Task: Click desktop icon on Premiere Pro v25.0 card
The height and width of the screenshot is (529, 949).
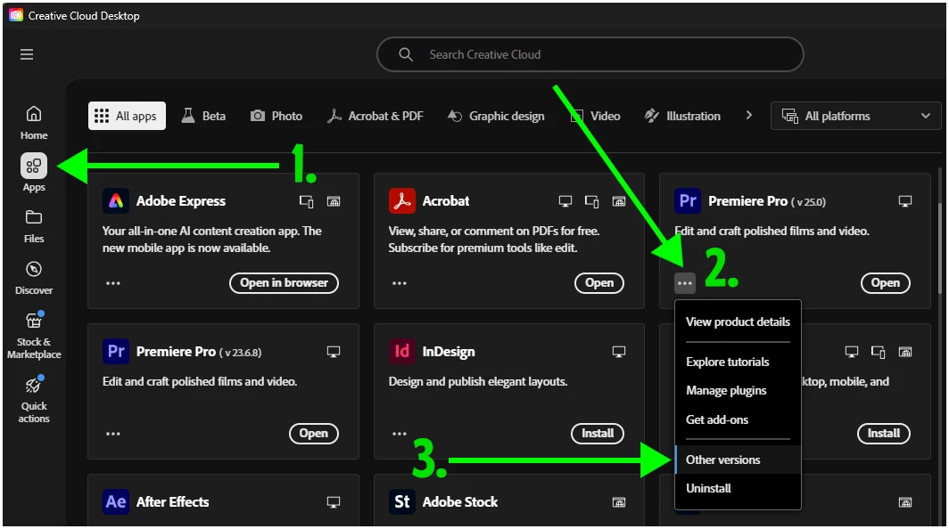Action: pos(904,201)
